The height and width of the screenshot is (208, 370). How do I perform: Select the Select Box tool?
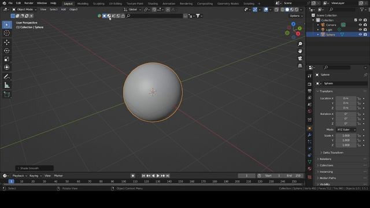tap(7, 25)
